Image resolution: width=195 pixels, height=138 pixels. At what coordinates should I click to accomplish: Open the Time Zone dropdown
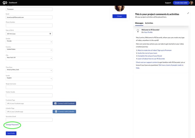[x=29, y=71]
